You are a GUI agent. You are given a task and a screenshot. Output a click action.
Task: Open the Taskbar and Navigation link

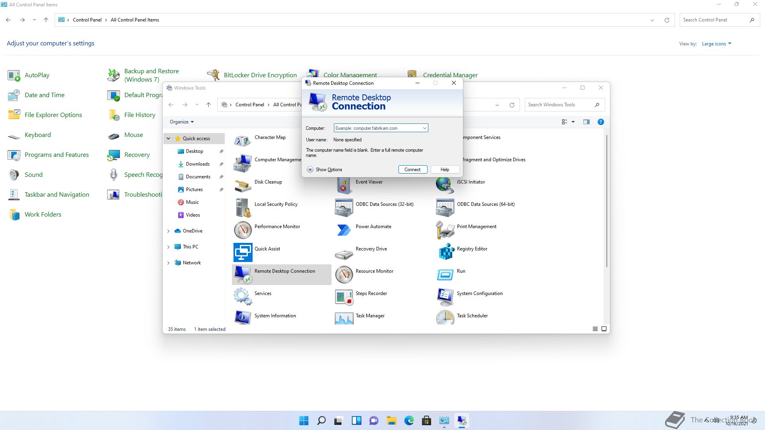coord(57,194)
